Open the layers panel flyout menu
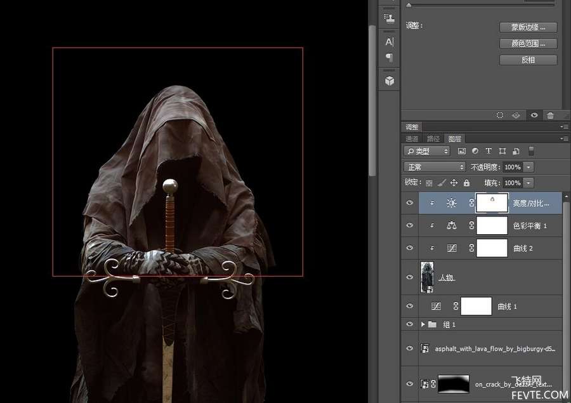Screen dimensions: 571x403 [x=565, y=138]
